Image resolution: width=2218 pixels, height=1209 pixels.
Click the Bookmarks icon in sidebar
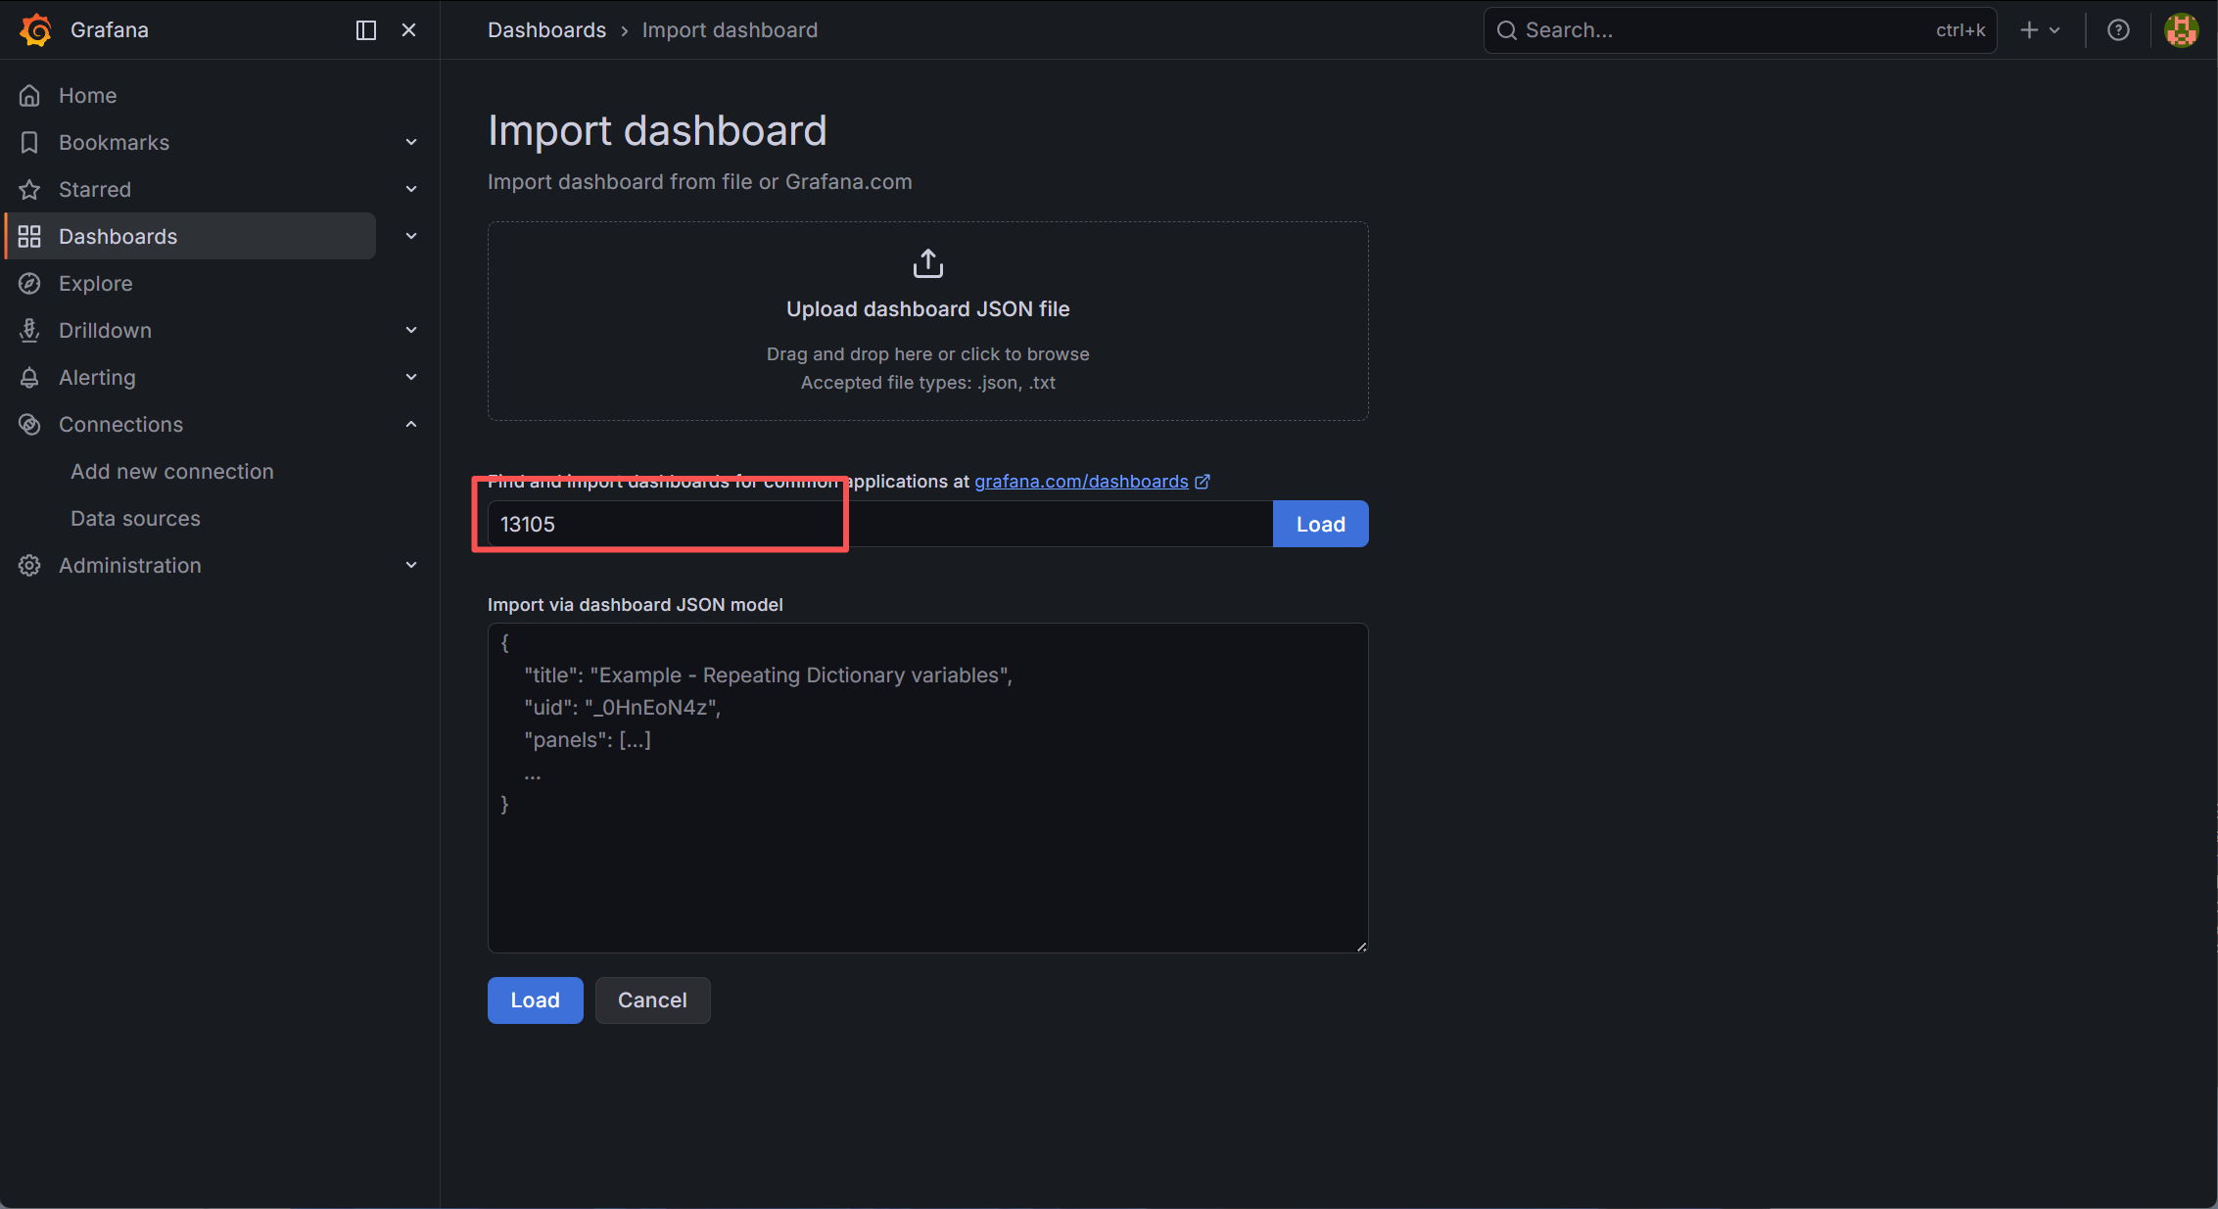(29, 143)
